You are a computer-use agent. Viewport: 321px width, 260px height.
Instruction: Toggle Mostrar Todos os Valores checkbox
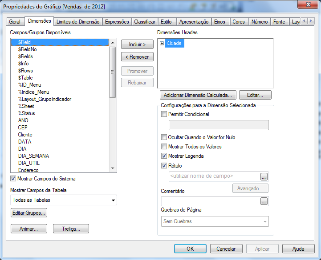coord(164,147)
